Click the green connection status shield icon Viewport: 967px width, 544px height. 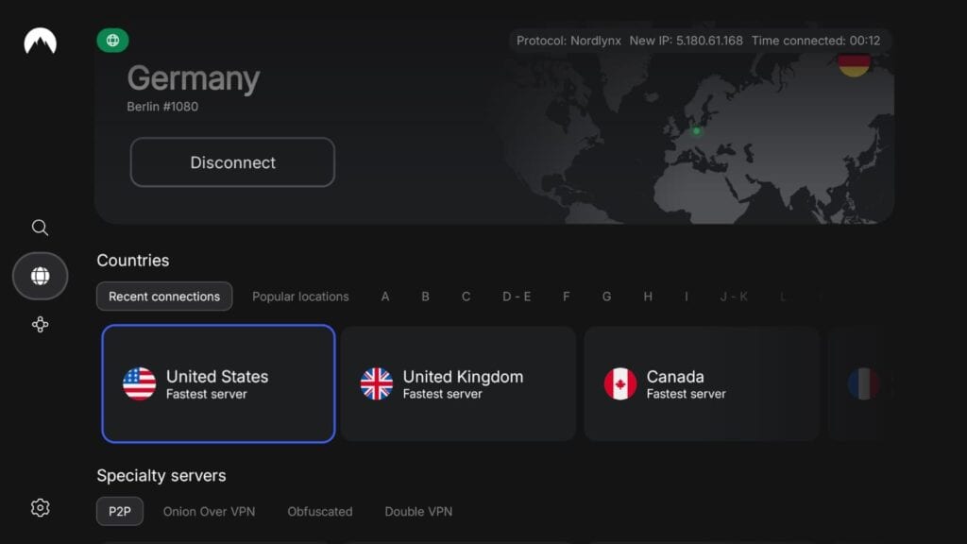click(x=113, y=41)
